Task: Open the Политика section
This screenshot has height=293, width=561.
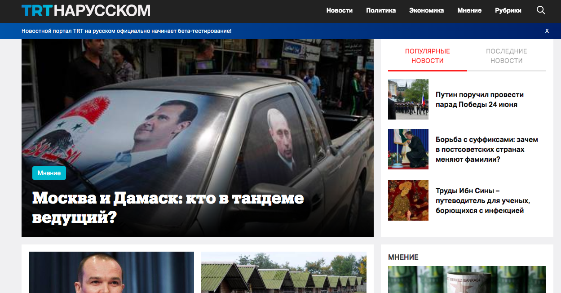Action: tap(380, 10)
